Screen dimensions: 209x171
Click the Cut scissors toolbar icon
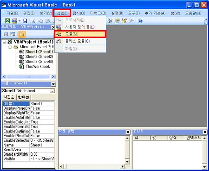(33, 21)
